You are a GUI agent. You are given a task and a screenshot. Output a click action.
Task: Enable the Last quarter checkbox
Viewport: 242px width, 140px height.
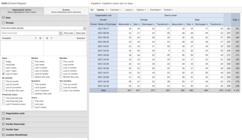click(x=33, y=88)
